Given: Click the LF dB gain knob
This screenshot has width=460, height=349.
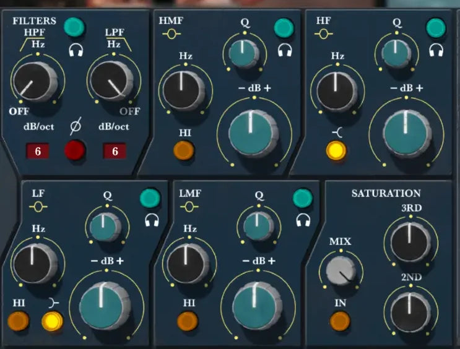Looking at the screenshot, I should pyautogui.click(x=105, y=306).
